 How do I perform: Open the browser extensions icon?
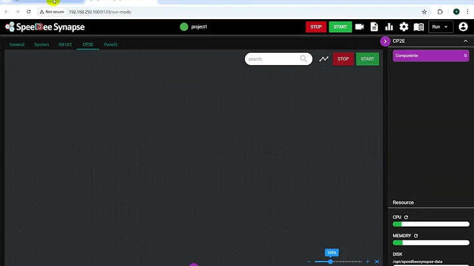coord(440,12)
